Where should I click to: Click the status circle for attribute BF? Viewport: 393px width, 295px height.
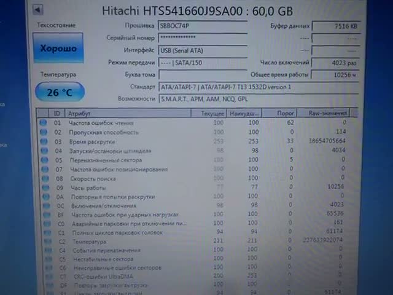coord(43,214)
